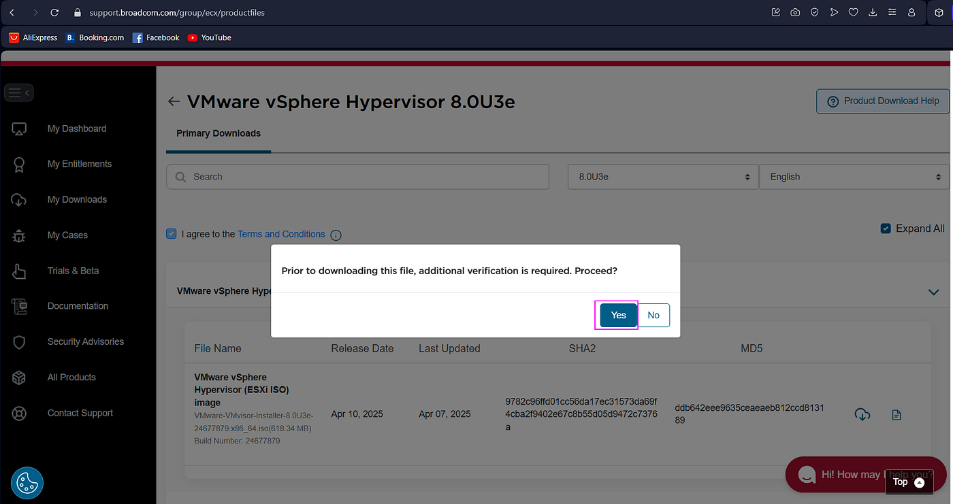Click the All Products box icon
953x504 pixels.
[x=19, y=377]
